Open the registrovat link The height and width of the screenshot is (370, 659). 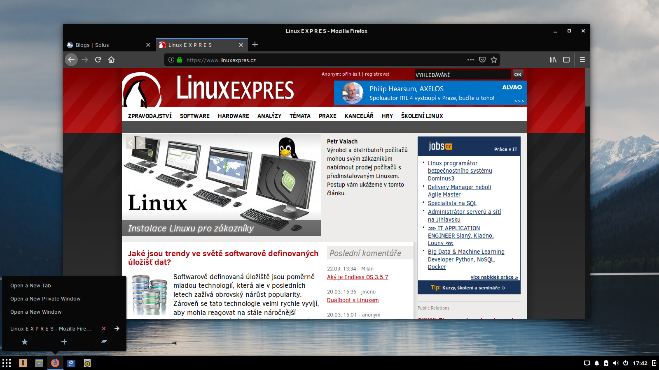click(377, 74)
